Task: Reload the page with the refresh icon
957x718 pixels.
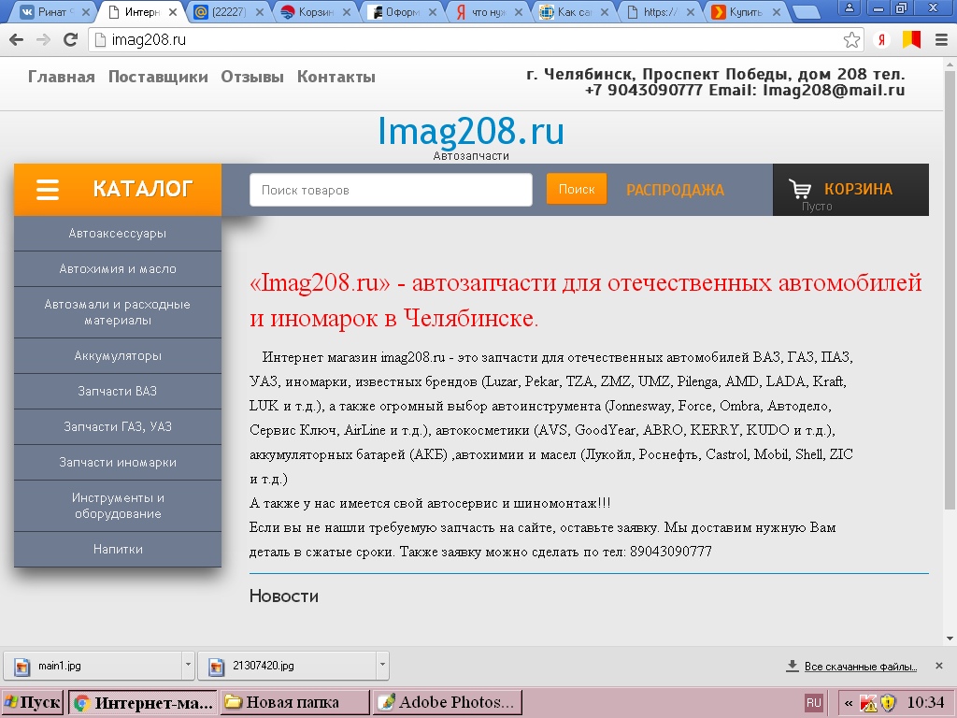Action: point(71,39)
